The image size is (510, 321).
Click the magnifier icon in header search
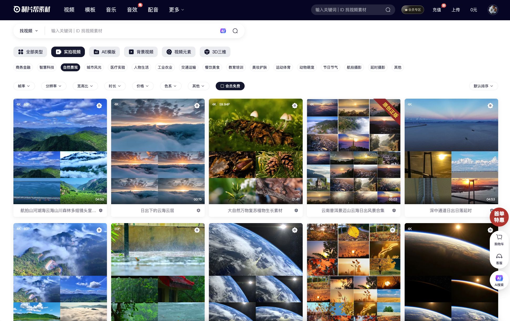(x=388, y=10)
